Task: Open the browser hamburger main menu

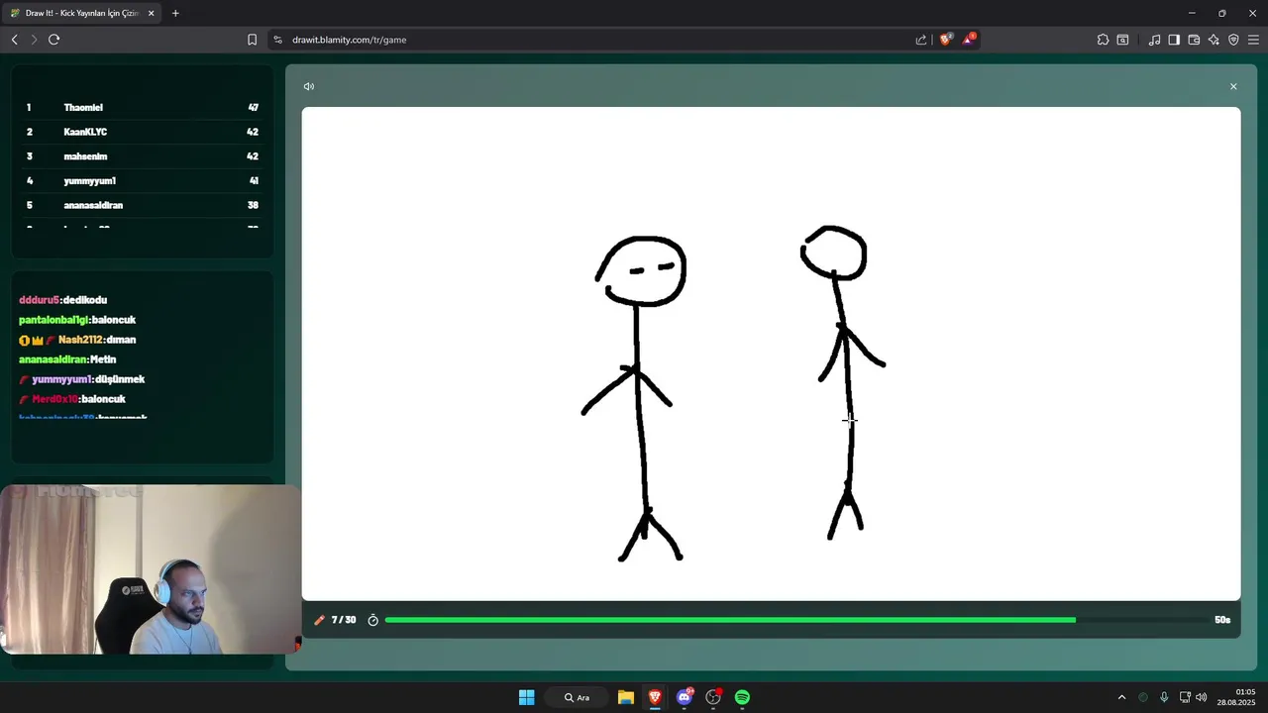Action: 1253,40
